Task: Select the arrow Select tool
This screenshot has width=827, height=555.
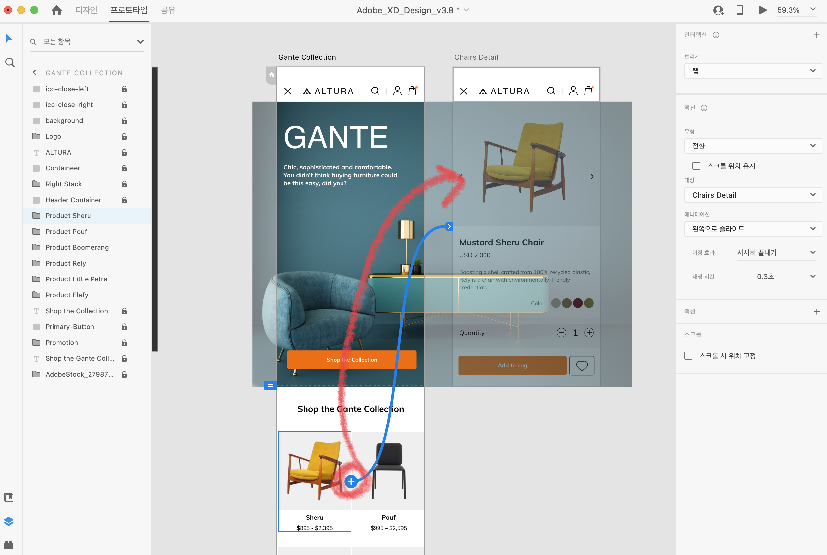Action: click(x=9, y=38)
